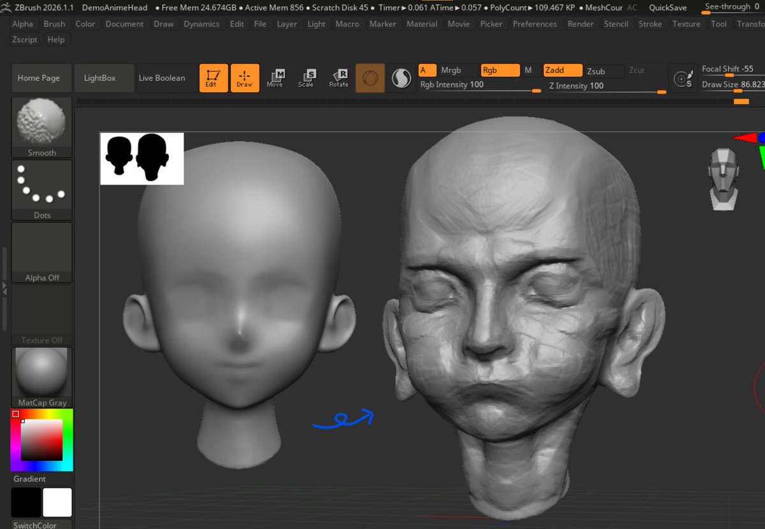Select the Rotate tool icon
The width and height of the screenshot is (765, 529).
coord(339,78)
